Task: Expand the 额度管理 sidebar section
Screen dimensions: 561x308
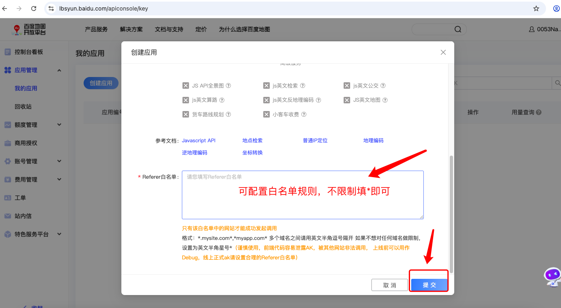Action: (59, 125)
